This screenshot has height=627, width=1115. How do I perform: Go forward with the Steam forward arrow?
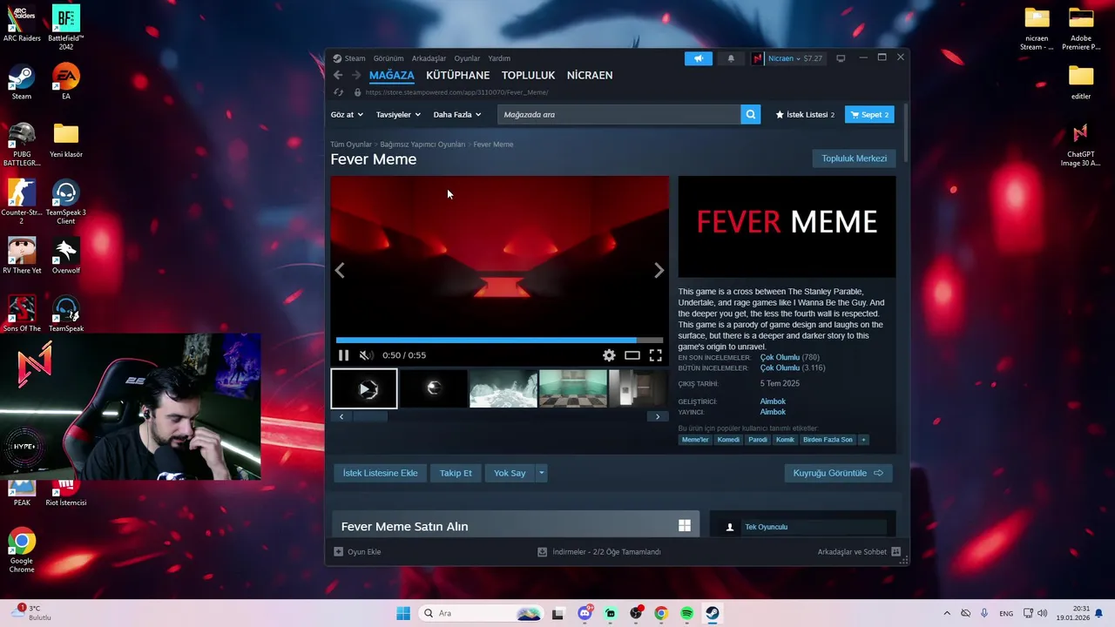[x=355, y=75]
